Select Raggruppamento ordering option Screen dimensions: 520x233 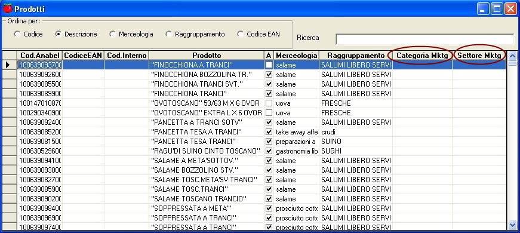pos(169,34)
